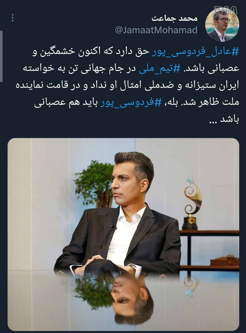
Task: Tap the spiral trophy statuette in the photo
Action: tap(193, 203)
